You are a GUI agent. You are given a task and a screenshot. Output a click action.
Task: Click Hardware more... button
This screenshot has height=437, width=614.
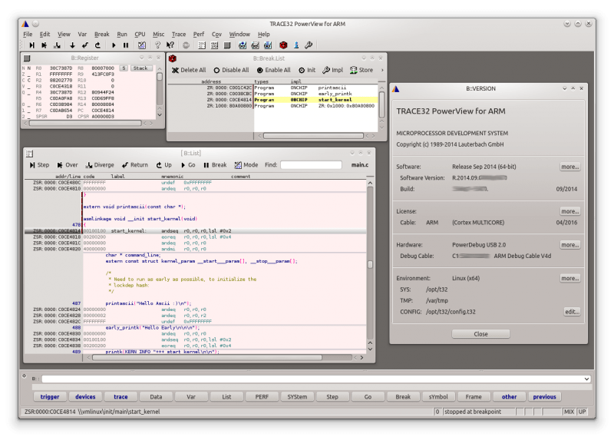click(x=569, y=245)
